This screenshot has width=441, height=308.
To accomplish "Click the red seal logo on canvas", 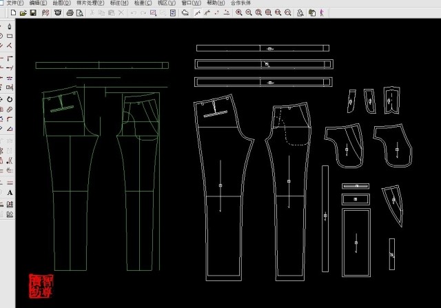I will point(40,285).
